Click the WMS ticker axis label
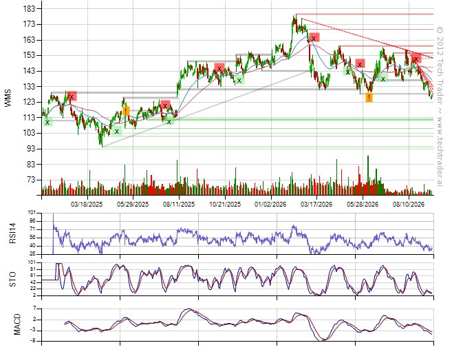Image resolution: width=452 pixels, height=354 pixels. click(8, 98)
